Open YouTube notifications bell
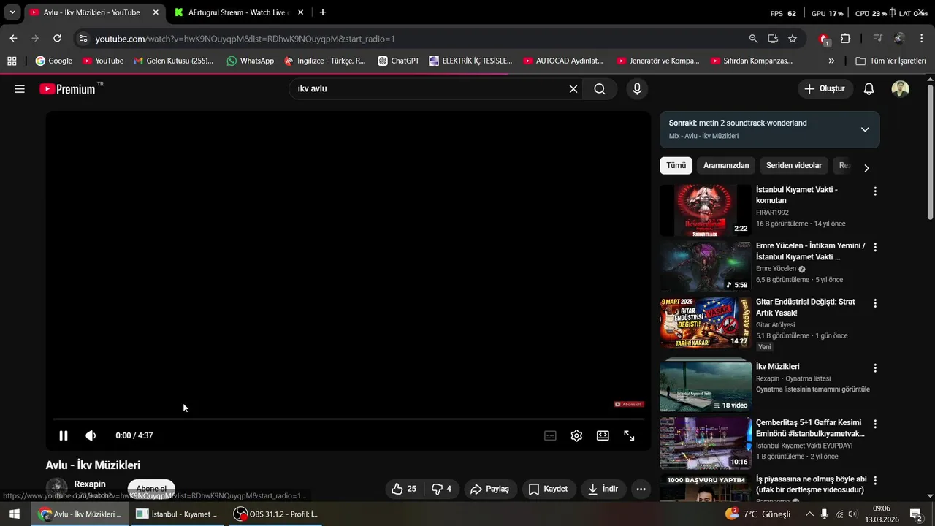Screen dimensions: 935x526 (869, 89)
